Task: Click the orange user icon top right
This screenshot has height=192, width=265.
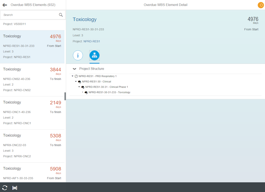Action: 260,5
